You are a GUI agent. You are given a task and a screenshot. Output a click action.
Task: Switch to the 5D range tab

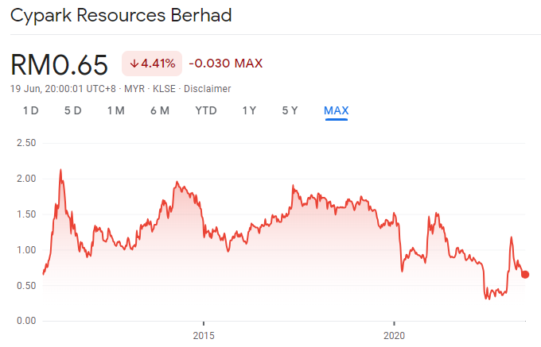click(x=72, y=110)
